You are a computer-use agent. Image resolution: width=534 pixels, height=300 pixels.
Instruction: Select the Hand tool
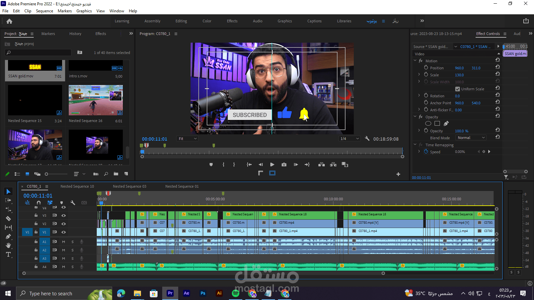click(x=8, y=245)
